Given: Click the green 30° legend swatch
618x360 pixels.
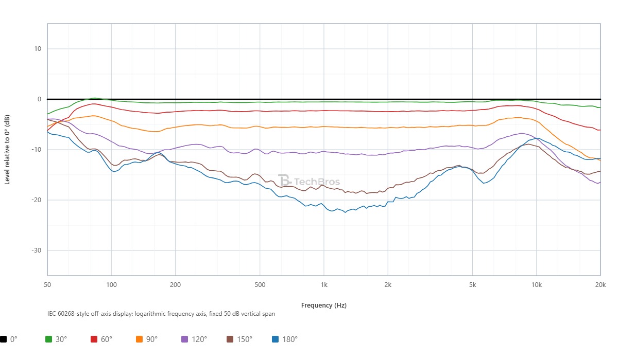Looking at the screenshot, I should [49, 339].
